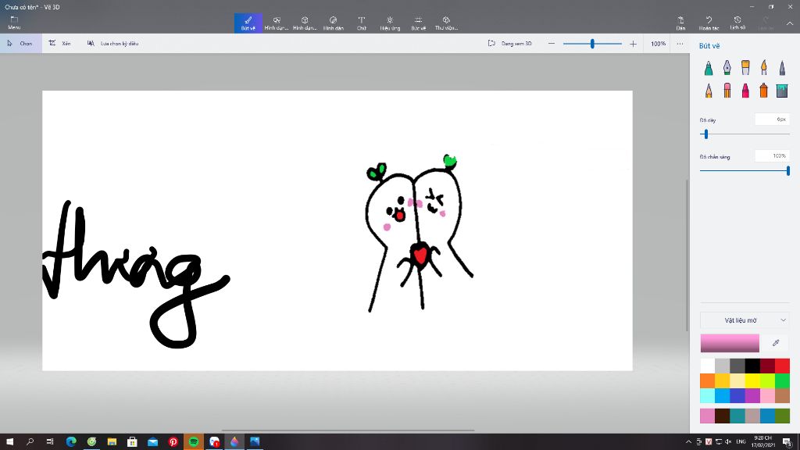This screenshot has height=450, width=800.
Task: Switch to Bút vẽ (Brushes) tab
Action: click(248, 23)
